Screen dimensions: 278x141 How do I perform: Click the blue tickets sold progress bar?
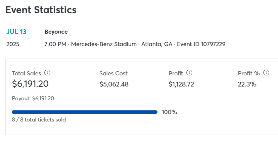85,112
